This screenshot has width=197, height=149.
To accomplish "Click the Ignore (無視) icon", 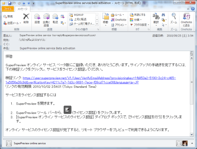I will coord(8,16).
